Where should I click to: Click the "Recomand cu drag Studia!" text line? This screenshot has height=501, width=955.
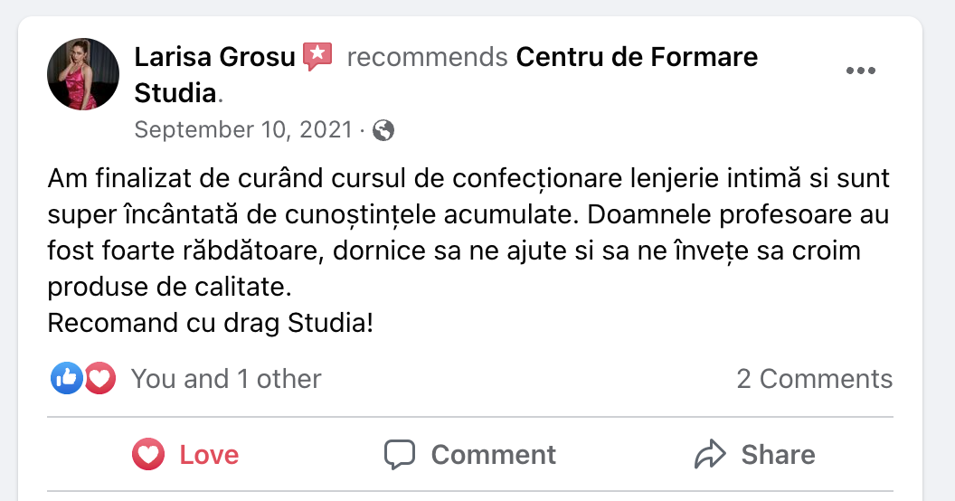(x=210, y=323)
